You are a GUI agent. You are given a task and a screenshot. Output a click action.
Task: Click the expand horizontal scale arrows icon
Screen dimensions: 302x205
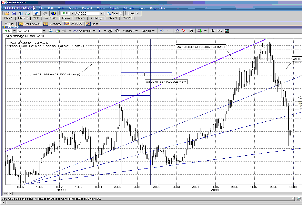tap(213, 31)
